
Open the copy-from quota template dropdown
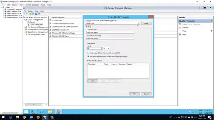(x=138, y=23)
